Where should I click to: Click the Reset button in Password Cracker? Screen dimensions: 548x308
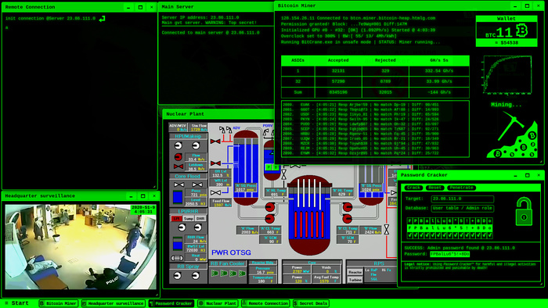434,188
